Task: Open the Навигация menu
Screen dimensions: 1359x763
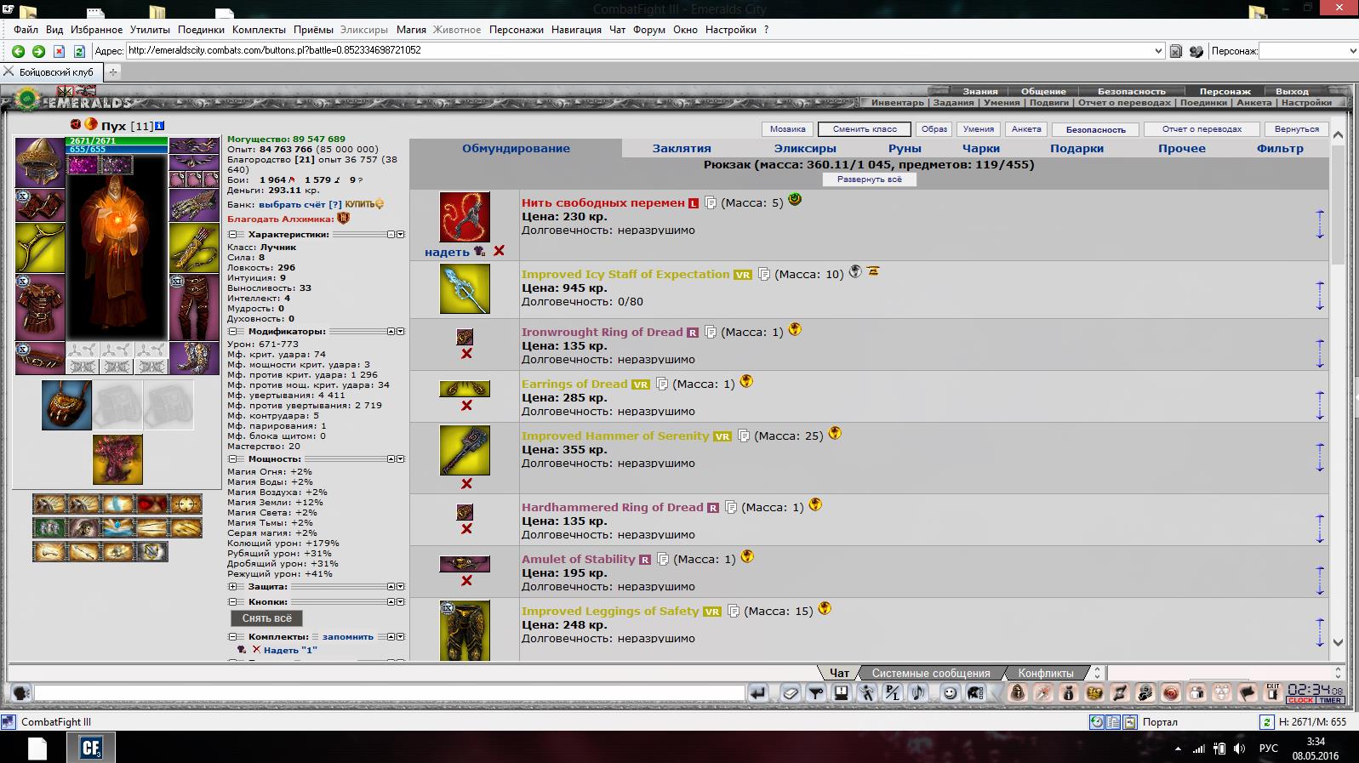Action: [576, 30]
